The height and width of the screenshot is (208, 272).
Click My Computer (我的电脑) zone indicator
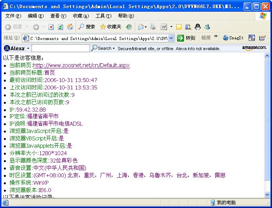click(223, 202)
